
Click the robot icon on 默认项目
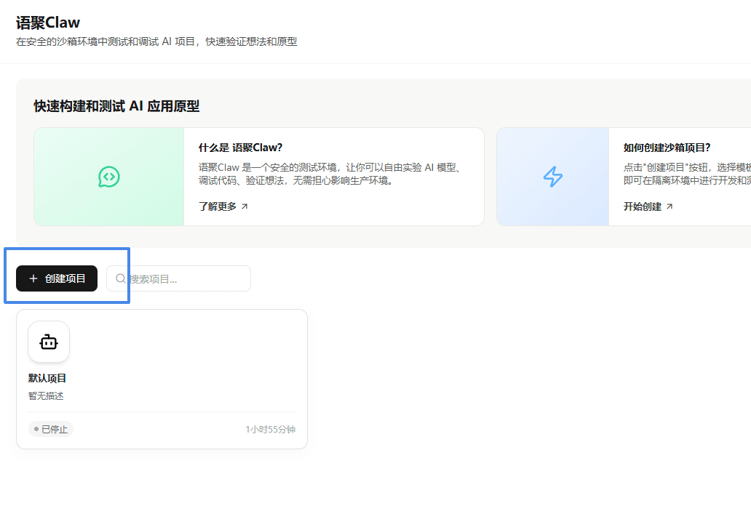[x=49, y=342]
